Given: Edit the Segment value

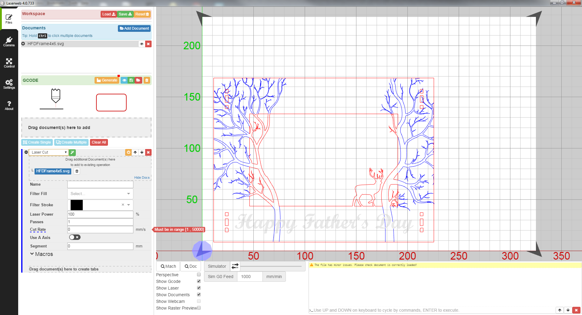Looking at the screenshot, I should click(100, 246).
